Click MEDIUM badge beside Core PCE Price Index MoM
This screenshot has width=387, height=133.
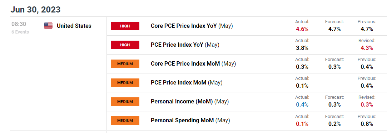pyautogui.click(x=125, y=64)
